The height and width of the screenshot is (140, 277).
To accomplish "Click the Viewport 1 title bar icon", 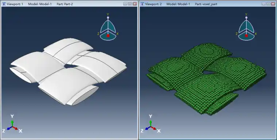I will point(4,4).
